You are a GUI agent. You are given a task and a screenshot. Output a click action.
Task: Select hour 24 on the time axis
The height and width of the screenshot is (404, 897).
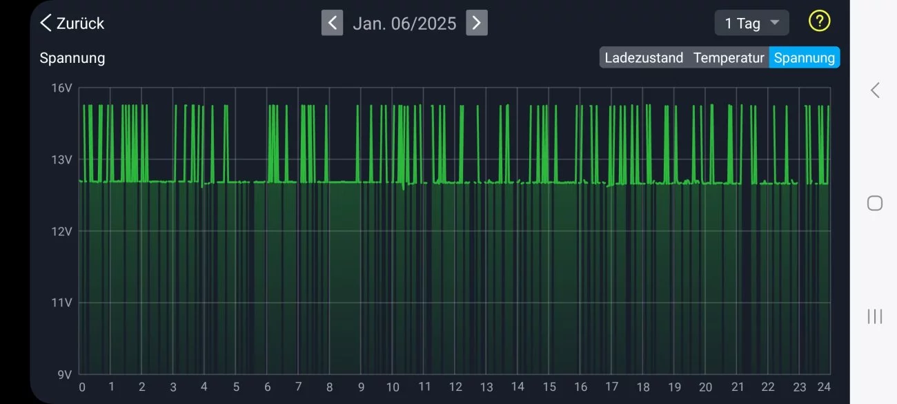coord(824,387)
